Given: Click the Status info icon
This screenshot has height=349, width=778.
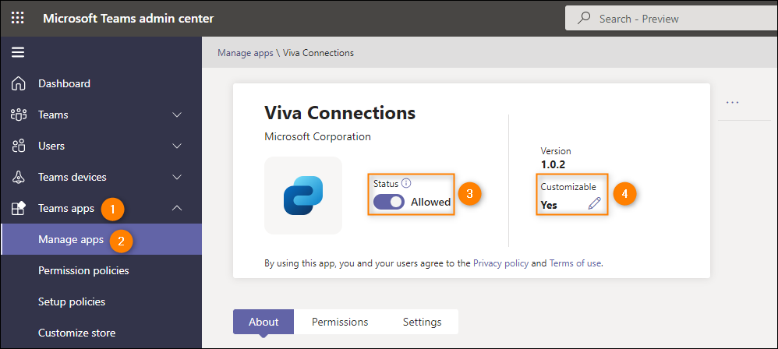Looking at the screenshot, I should tap(406, 183).
